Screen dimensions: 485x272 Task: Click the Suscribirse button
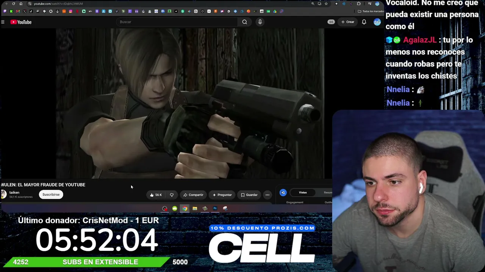tap(51, 195)
